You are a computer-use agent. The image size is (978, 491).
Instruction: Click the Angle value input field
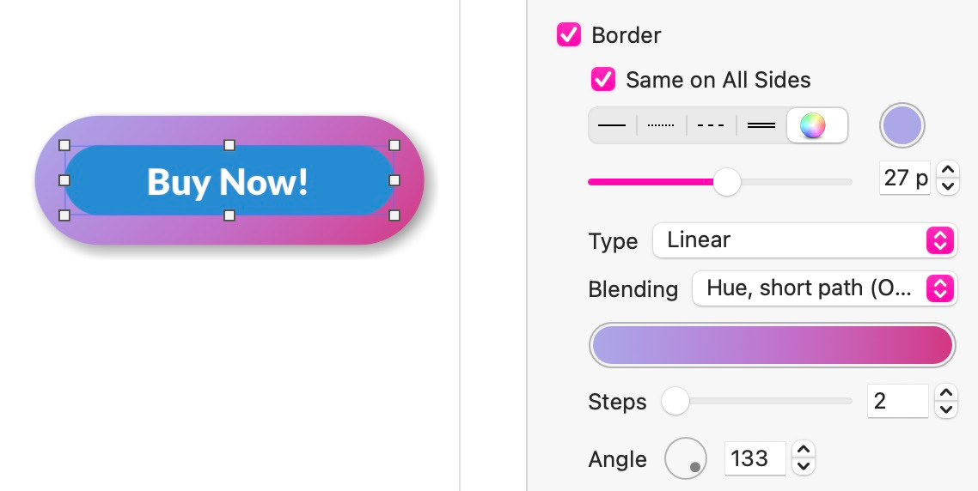tap(755, 458)
